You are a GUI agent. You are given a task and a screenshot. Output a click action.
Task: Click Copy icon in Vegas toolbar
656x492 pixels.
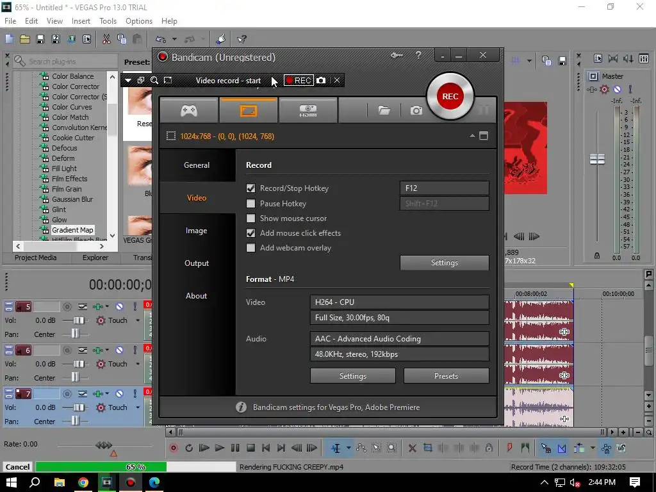point(122,39)
